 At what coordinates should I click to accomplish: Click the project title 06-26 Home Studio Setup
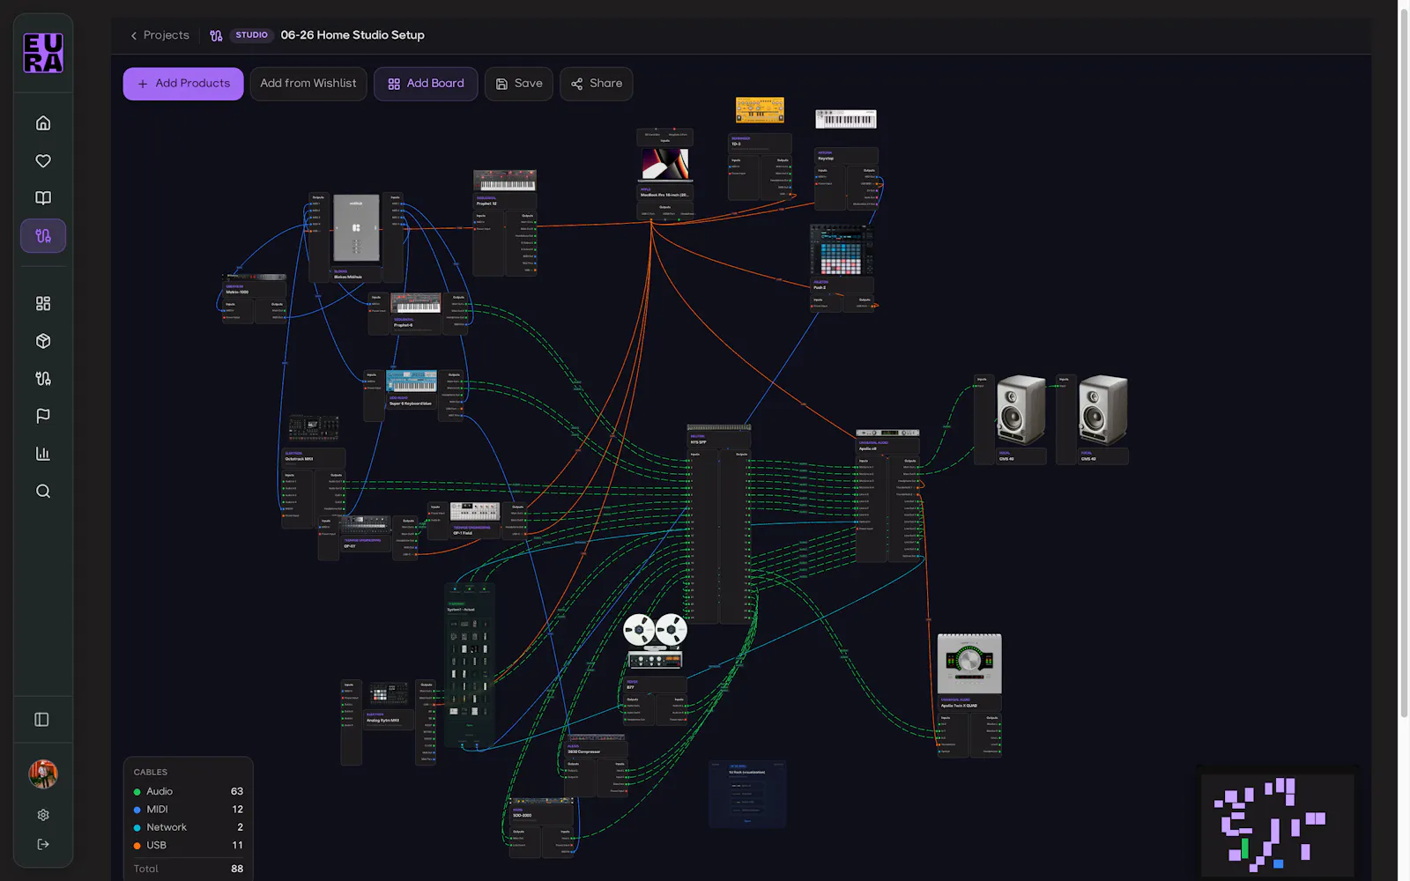pyautogui.click(x=352, y=35)
